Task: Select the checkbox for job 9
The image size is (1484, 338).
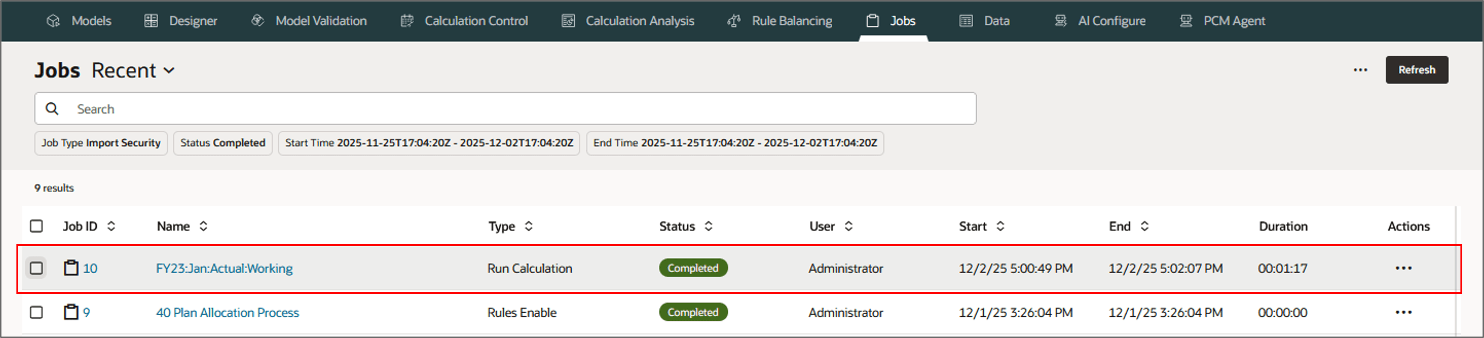Action: [36, 312]
